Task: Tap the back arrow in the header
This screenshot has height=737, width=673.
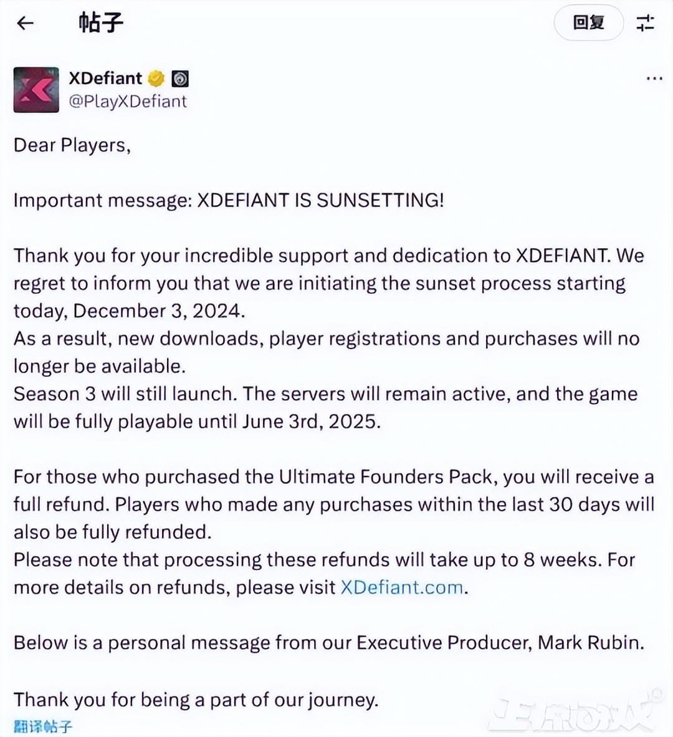Action: [25, 24]
